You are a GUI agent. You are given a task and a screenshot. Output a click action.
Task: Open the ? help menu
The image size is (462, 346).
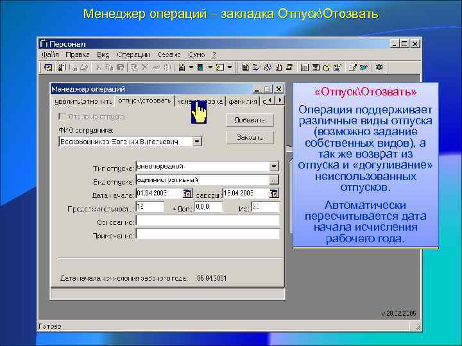click(x=214, y=54)
